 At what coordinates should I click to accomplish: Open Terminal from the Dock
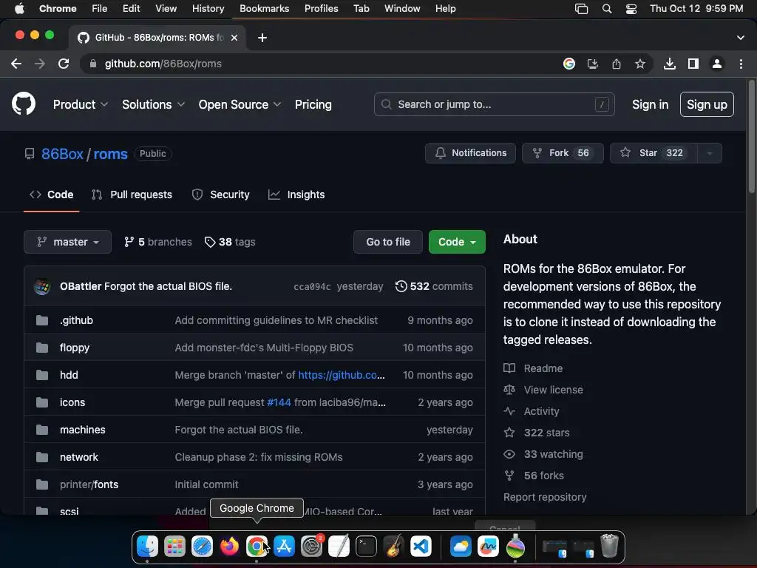[x=366, y=547]
